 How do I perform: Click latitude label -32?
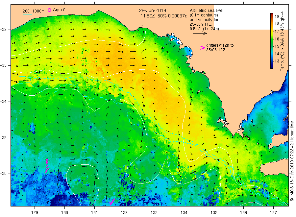click(3, 30)
